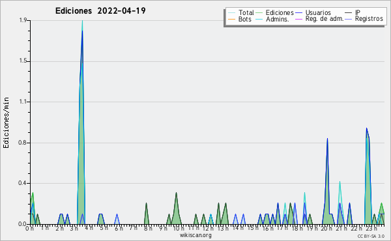Screen dimensions: 391x241
Task: Select the 'Registros' legend label
Action: (369, 19)
